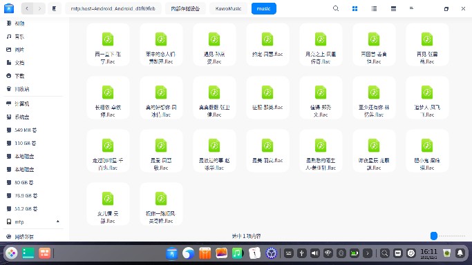472x265 pixels.
Task: Open the notification bell in dock
Action: [x=460, y=253]
